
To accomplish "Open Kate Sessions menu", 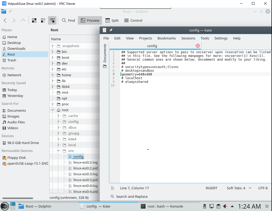I will coord(188,38).
